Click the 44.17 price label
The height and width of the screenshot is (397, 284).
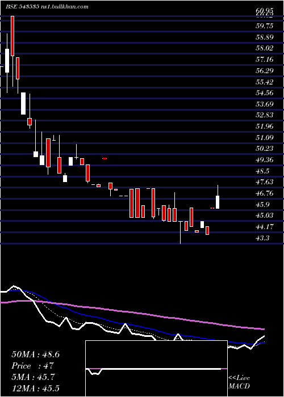coord(265,227)
